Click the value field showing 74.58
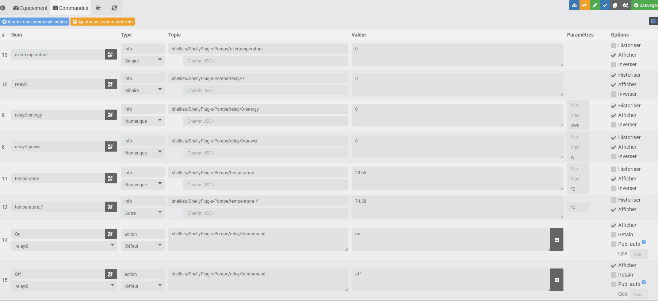The height and width of the screenshot is (301, 658). tap(458, 207)
